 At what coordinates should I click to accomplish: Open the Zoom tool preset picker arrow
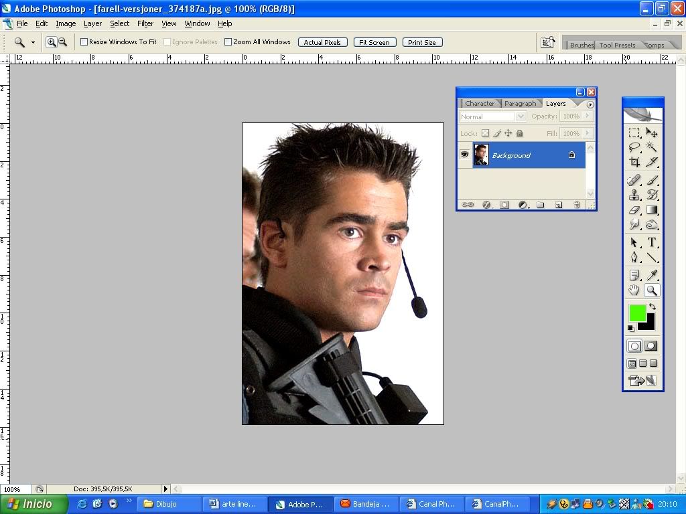(x=33, y=42)
